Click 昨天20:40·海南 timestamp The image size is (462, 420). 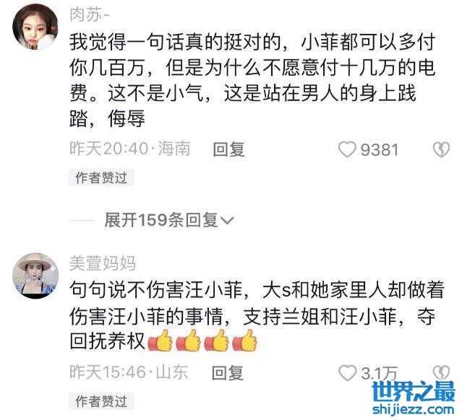(130, 149)
